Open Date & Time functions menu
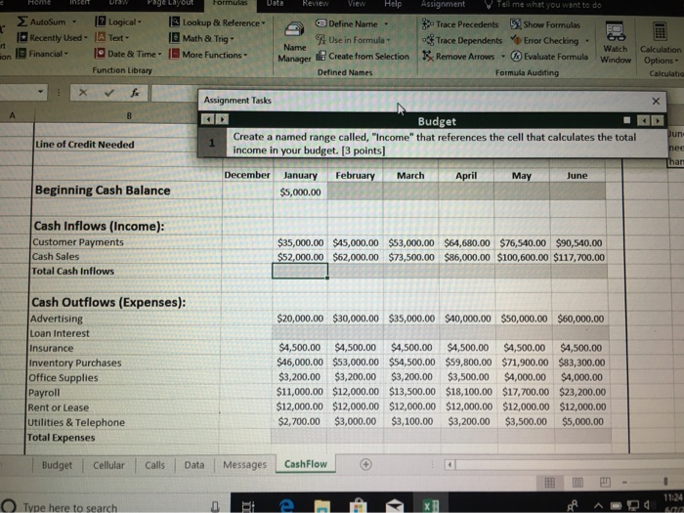The height and width of the screenshot is (513, 684). tap(128, 54)
